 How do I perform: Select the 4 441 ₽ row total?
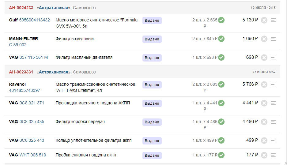pyautogui.click(x=250, y=103)
